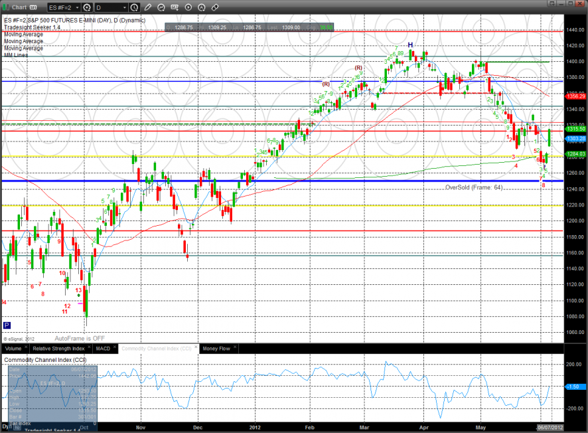Viewport: 588px width, 433px height.
Task: Click the Tradesight Seeker 1.4 study label
Action: [33, 27]
